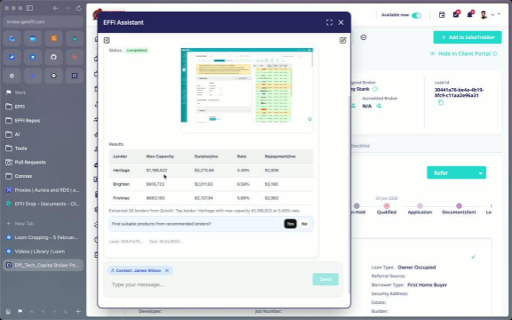Viewport: 512px width, 320px height.
Task: Open the Confluence-style blue X pinned shortcut
Action: point(33,57)
